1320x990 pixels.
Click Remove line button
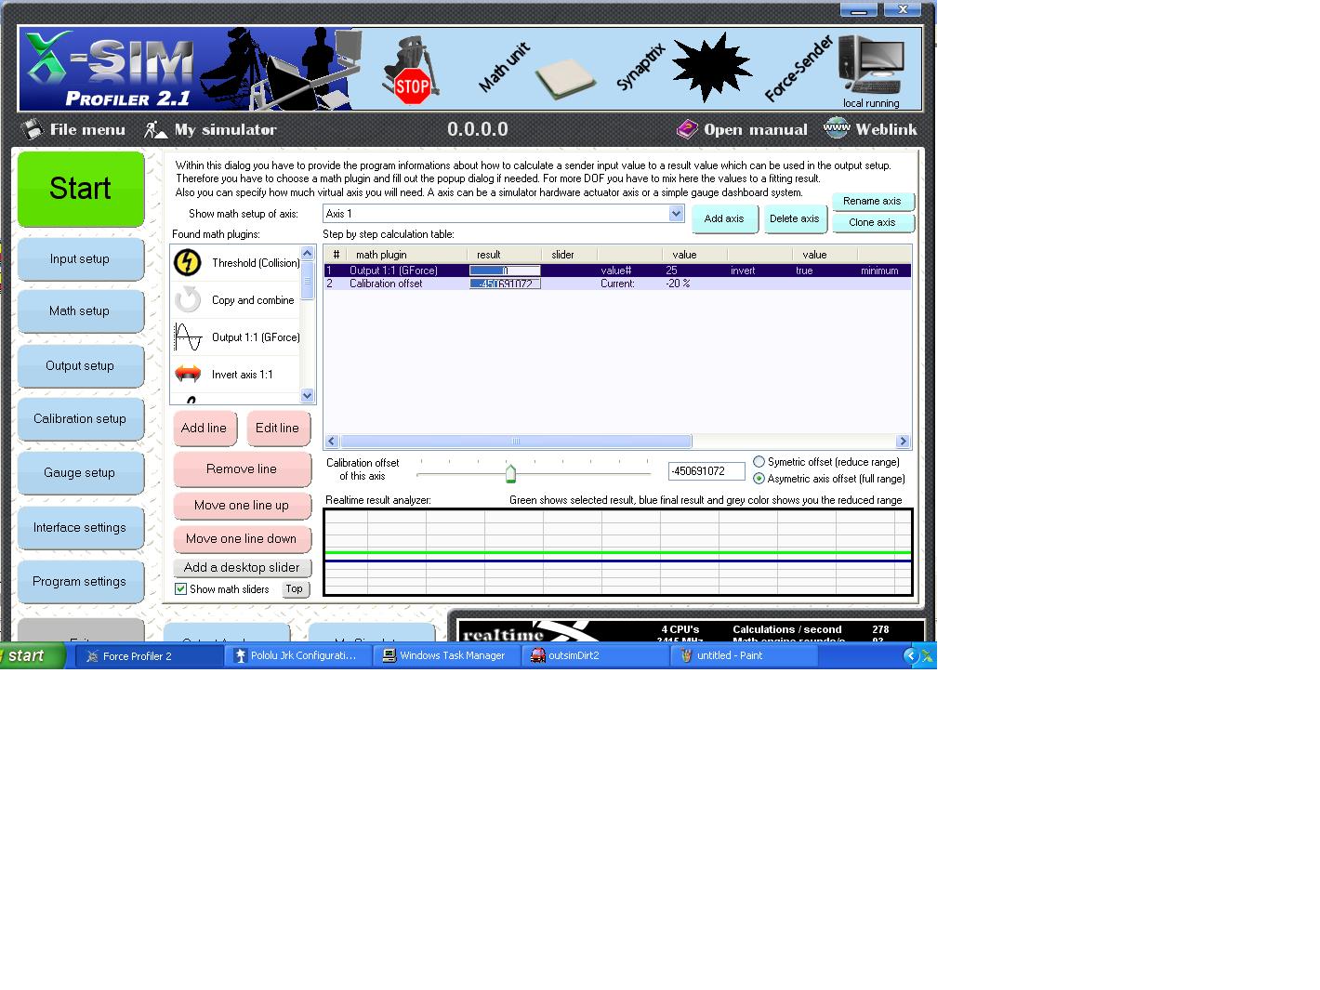tap(242, 469)
